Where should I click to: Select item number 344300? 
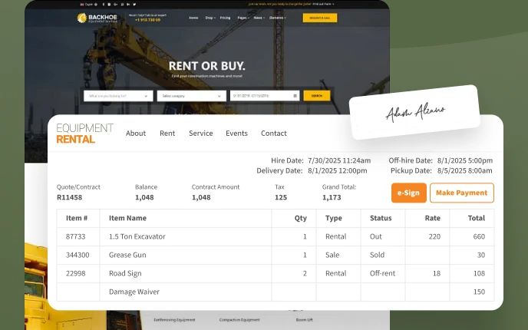78,256
